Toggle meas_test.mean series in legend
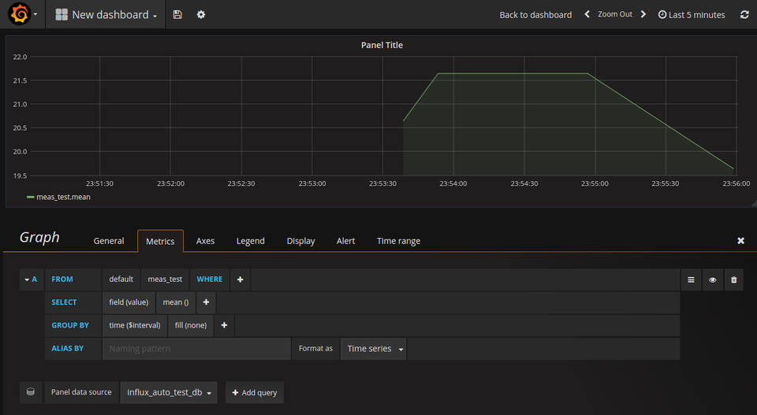This screenshot has height=415, width=757. (63, 197)
